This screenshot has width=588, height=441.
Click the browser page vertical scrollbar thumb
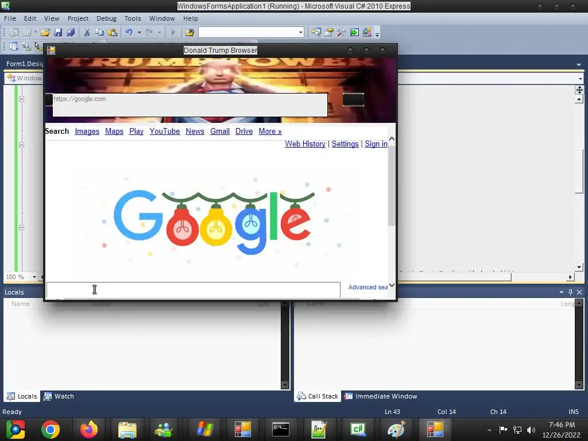392,185
